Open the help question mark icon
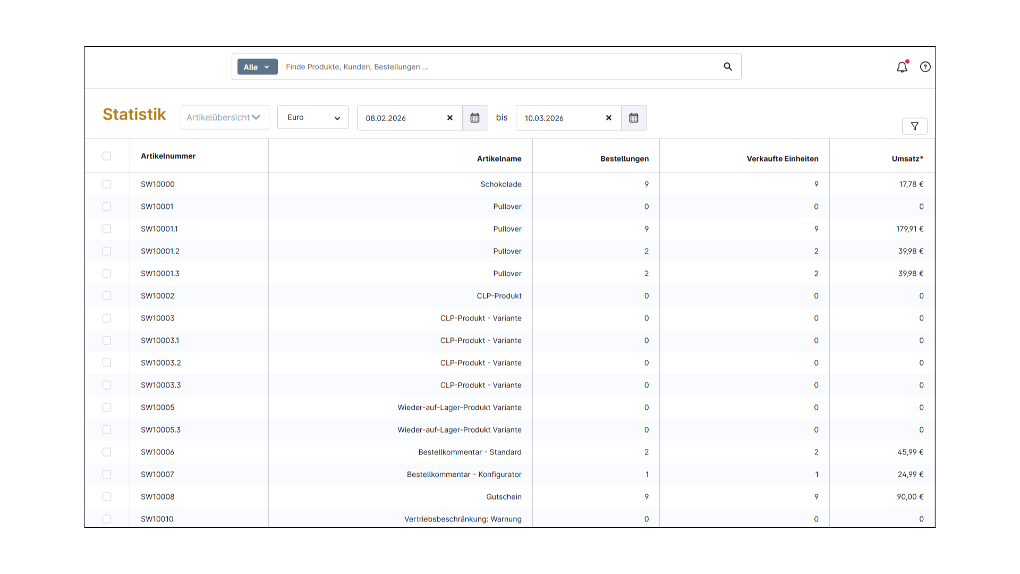 pyautogui.click(x=925, y=67)
